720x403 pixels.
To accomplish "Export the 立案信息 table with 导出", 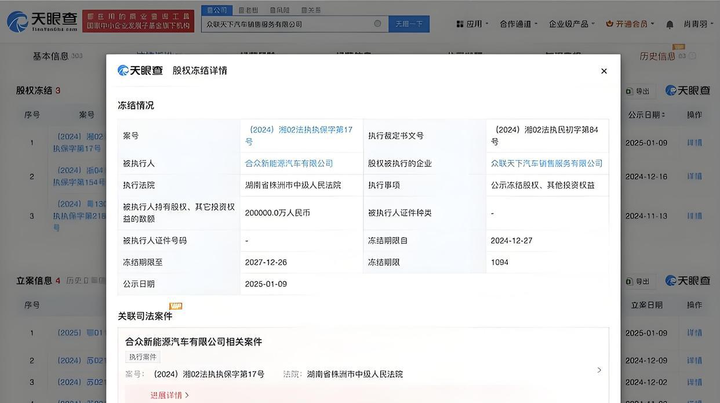I will point(638,281).
